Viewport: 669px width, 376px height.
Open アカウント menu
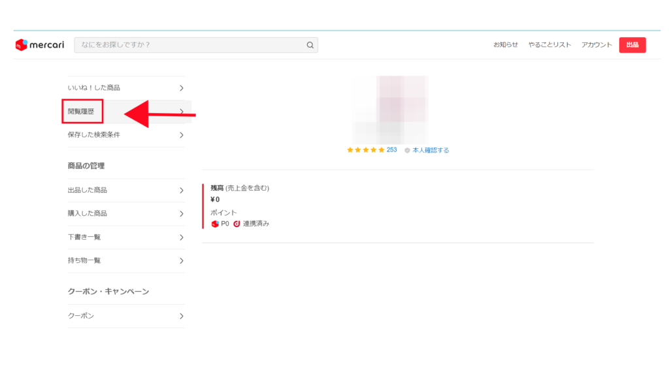coord(596,45)
